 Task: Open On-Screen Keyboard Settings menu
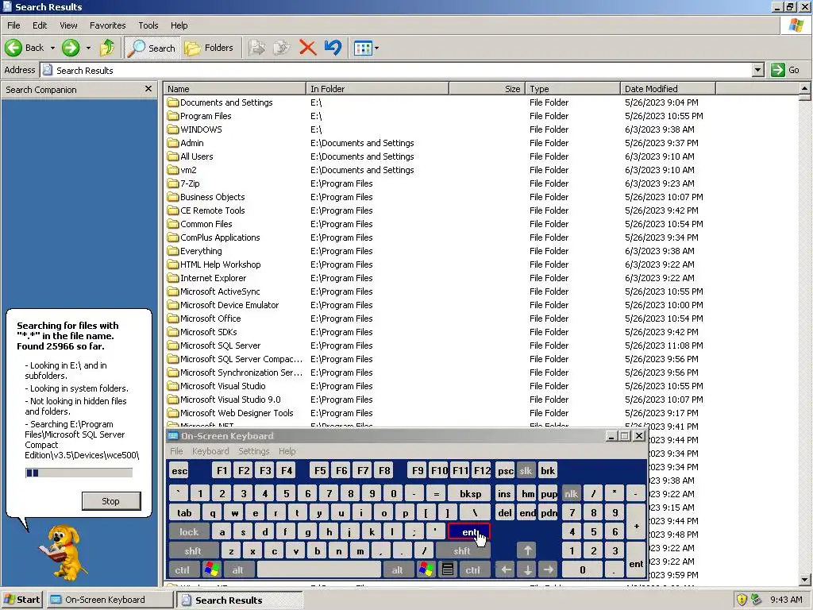coord(253,451)
